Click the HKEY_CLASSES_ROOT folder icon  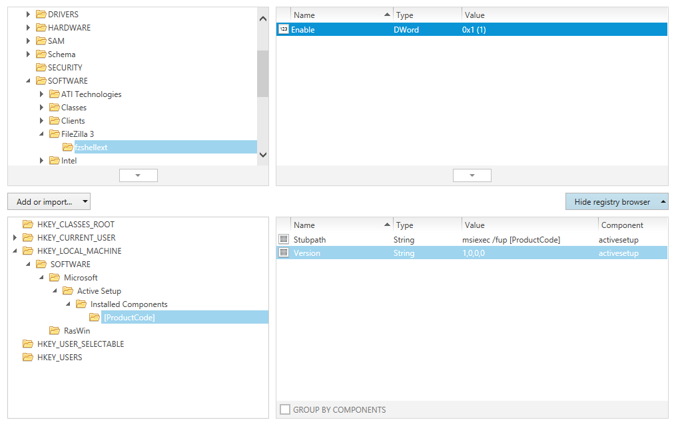pyautogui.click(x=28, y=225)
